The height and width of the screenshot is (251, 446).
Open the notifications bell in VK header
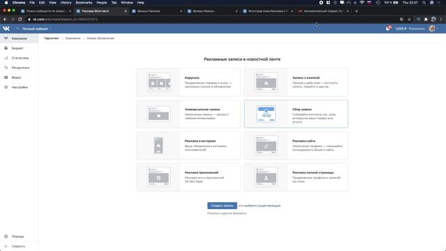pyautogui.click(x=388, y=29)
